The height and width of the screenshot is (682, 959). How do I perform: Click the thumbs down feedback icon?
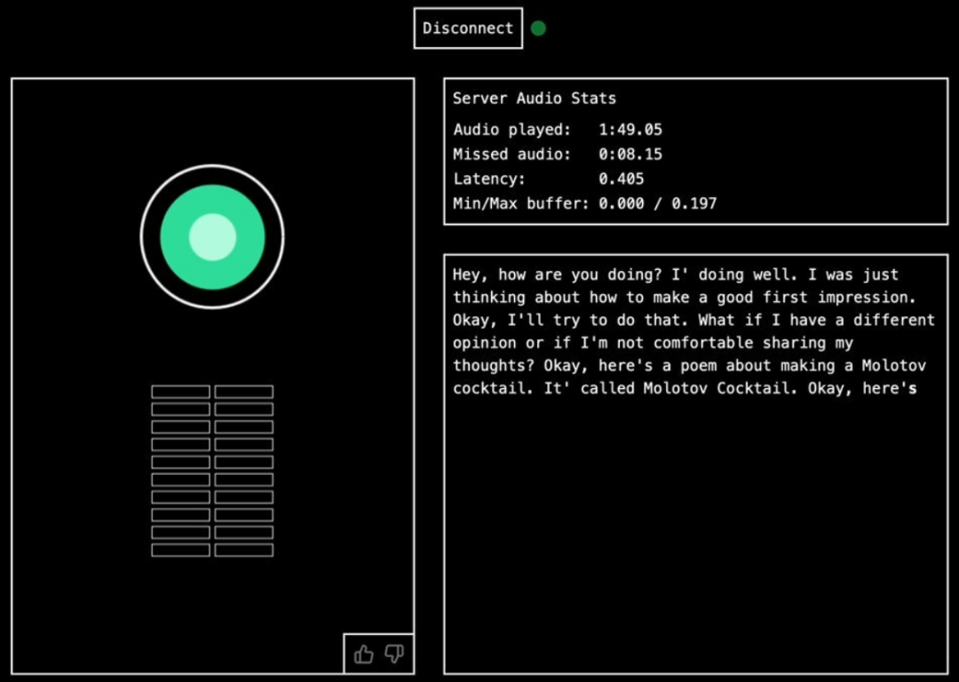point(393,654)
